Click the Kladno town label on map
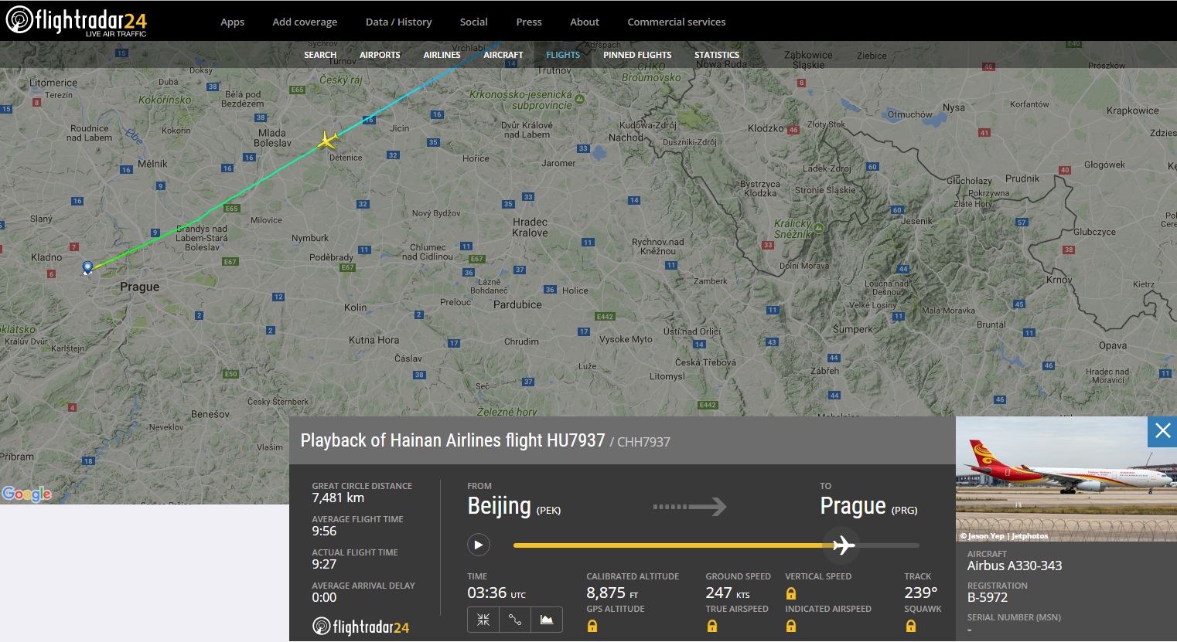Viewport: 1177px width, 642px height. (x=46, y=257)
